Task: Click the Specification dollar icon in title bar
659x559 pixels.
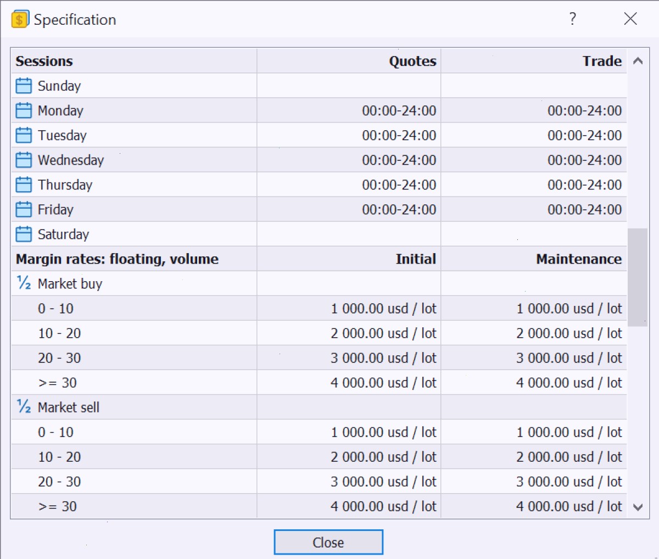Action: tap(20, 19)
